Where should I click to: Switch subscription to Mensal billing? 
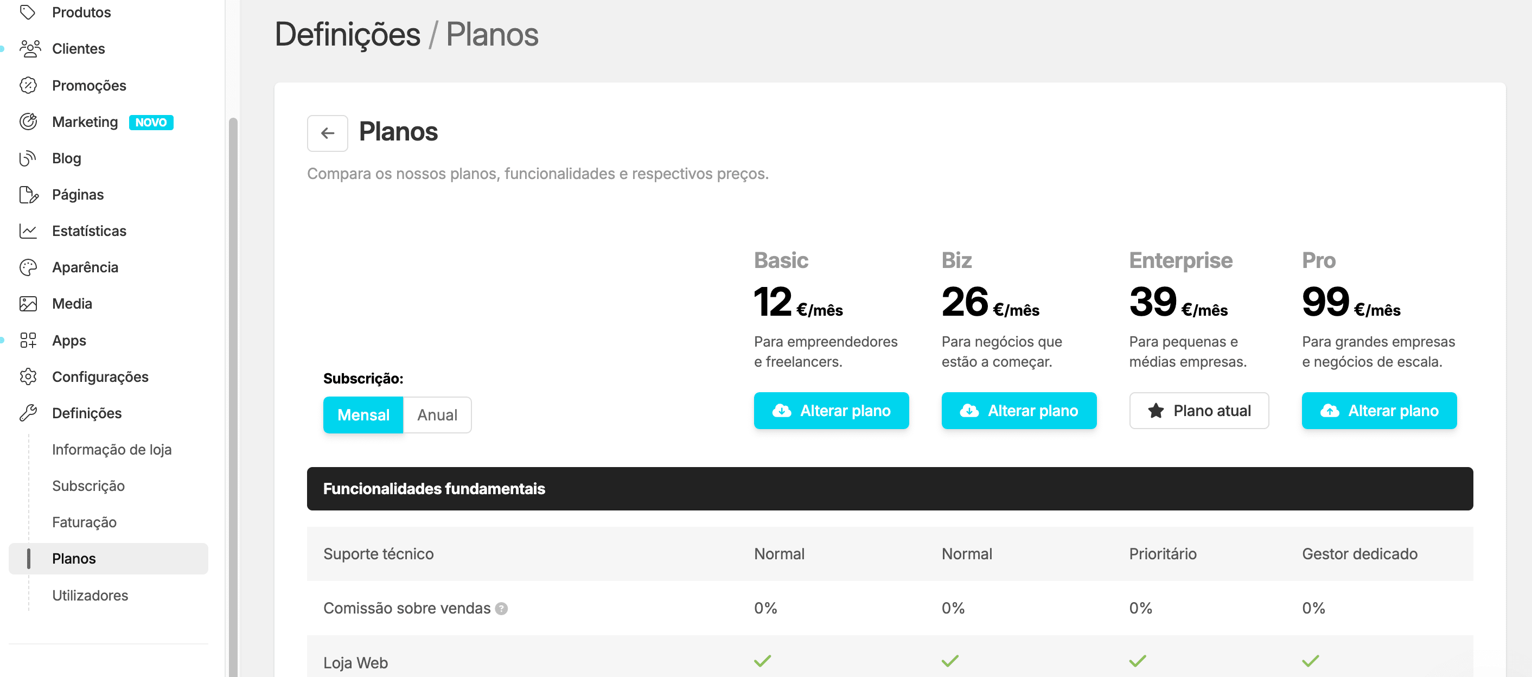[x=363, y=414]
